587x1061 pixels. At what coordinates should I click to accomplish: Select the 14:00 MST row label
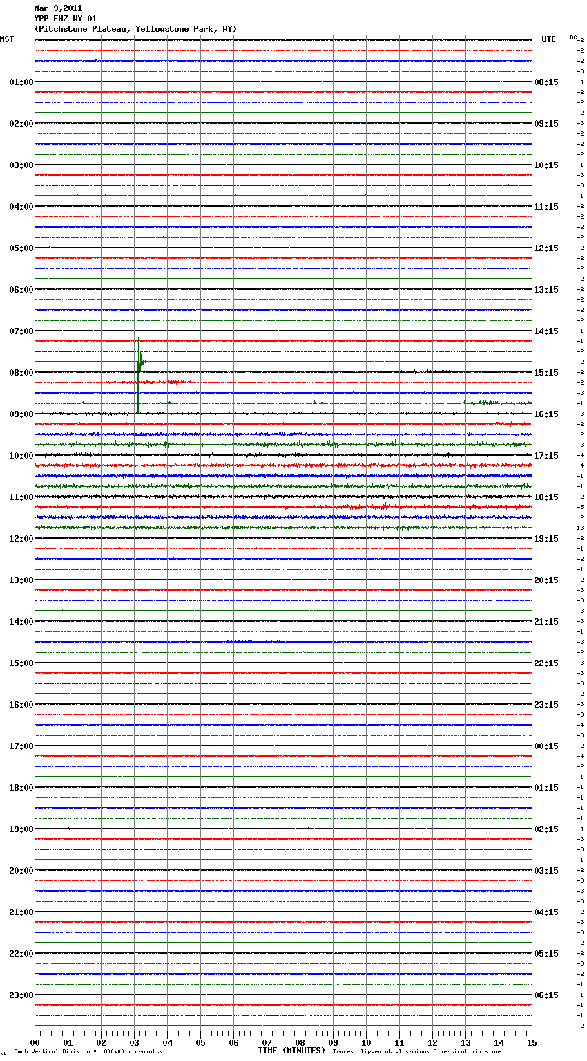coord(21,622)
